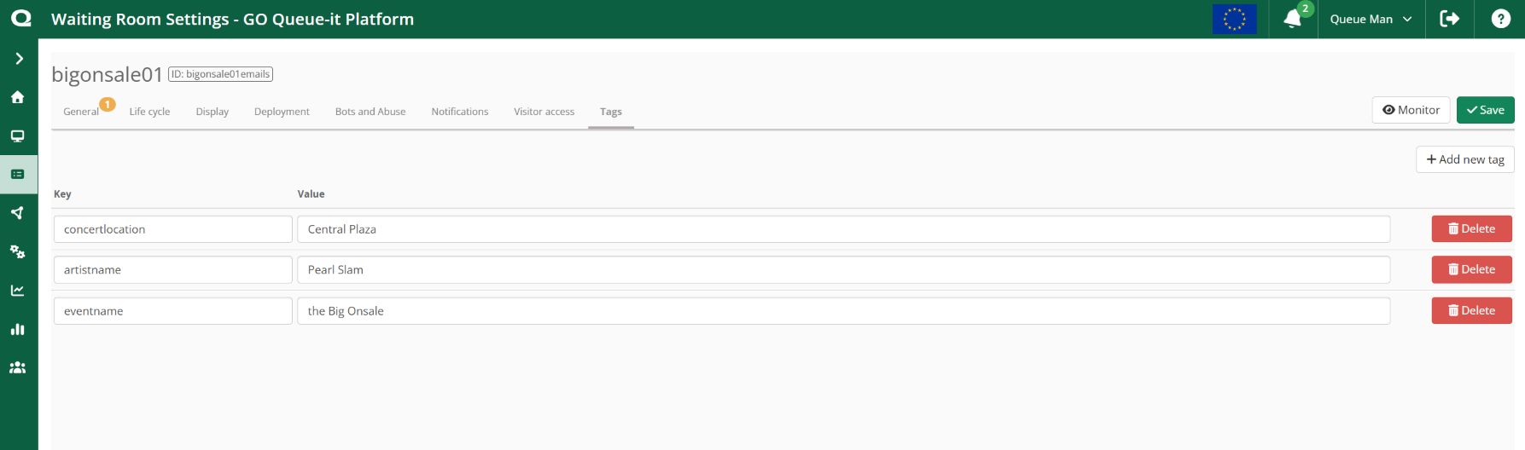Open the notifications bell icon
1525x450 pixels.
tap(1293, 19)
